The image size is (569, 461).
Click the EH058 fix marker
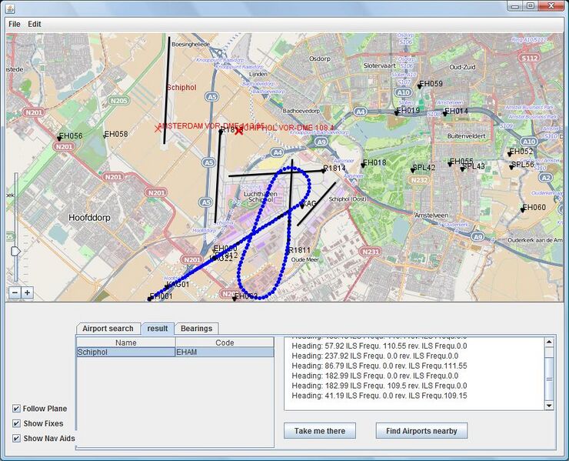[105, 136]
